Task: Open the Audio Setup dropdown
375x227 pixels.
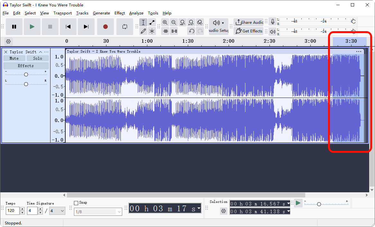Action: tap(219, 27)
